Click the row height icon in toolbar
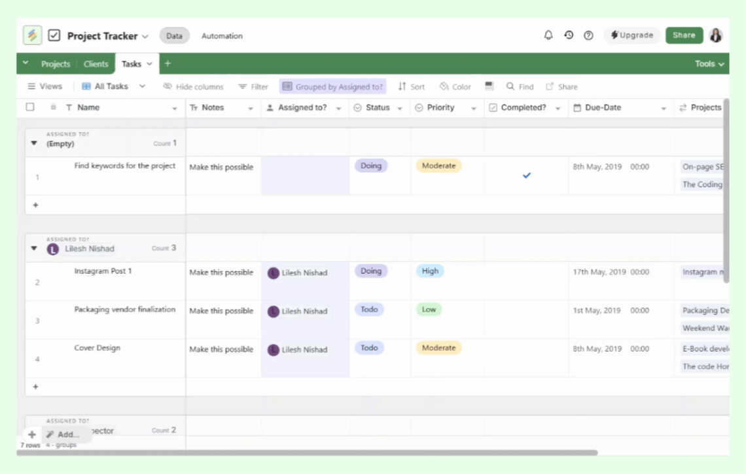The width and height of the screenshot is (746, 474). click(489, 86)
